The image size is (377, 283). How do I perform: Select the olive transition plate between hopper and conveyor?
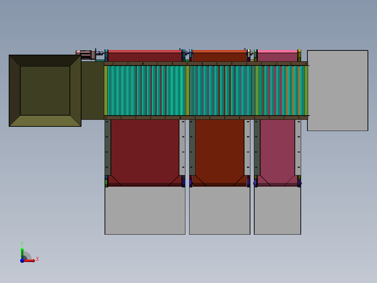pyautogui.click(x=93, y=91)
